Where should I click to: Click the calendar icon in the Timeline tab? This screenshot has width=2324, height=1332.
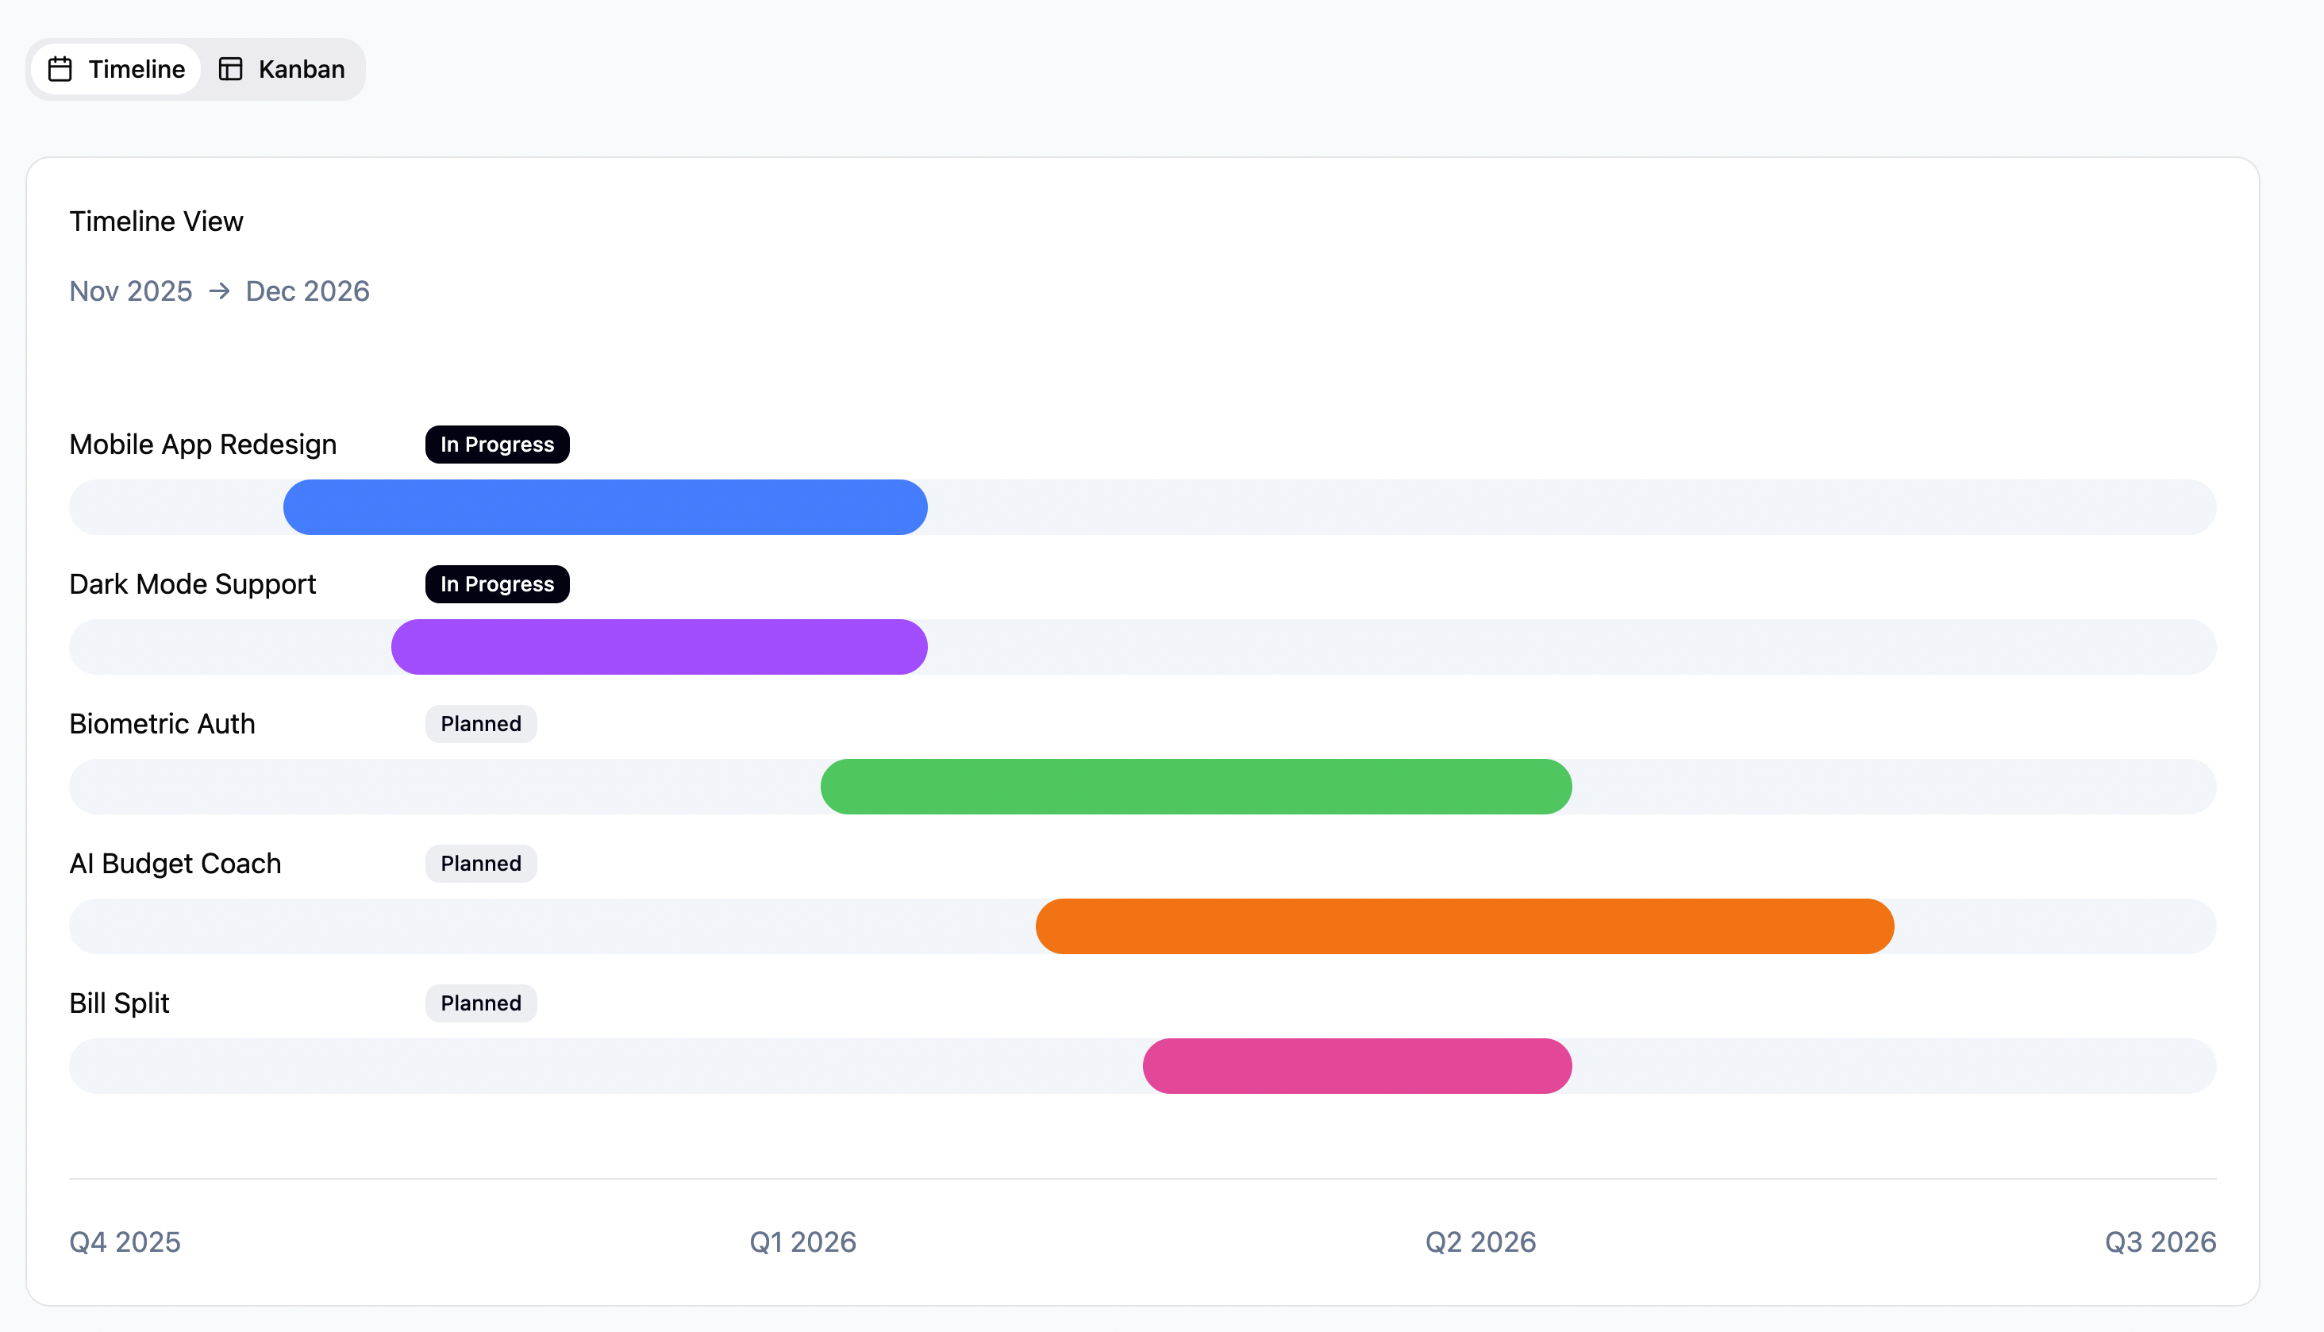(60, 70)
